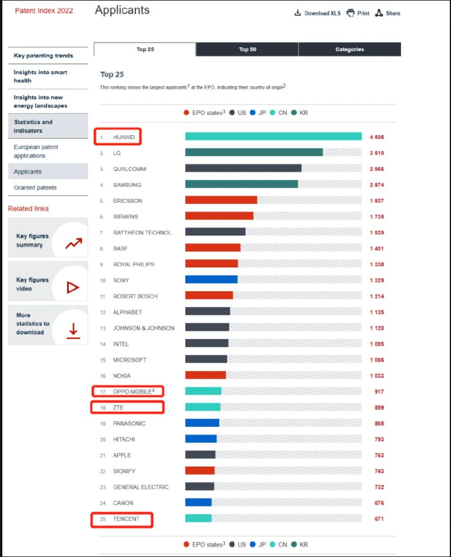Toggle the JP legend entry in top legend
The image size is (451, 557).
257,113
